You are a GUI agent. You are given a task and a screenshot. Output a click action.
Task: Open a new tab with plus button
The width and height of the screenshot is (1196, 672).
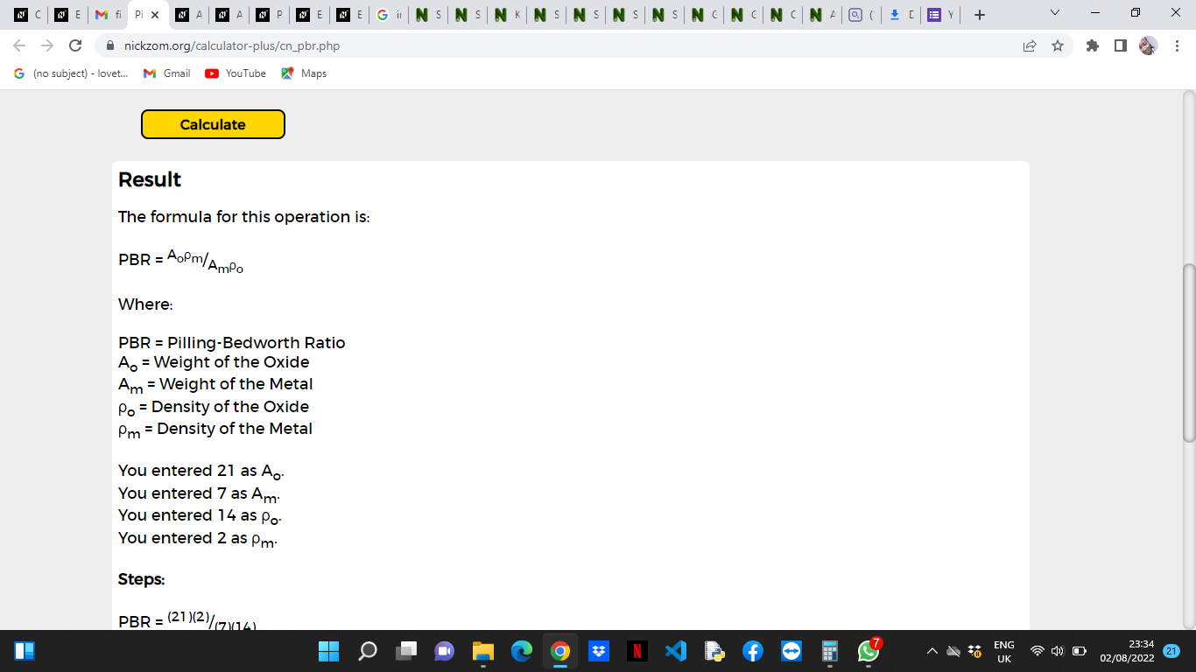(980, 15)
